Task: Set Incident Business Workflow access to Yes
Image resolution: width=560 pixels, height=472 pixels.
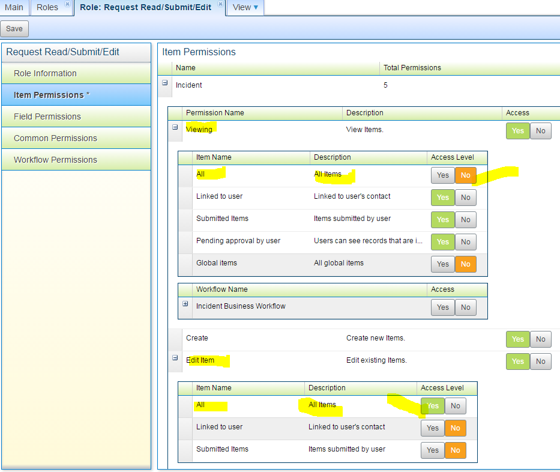Action: pos(443,307)
